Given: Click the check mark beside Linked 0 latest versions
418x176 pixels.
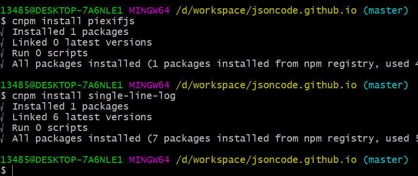Looking at the screenshot, I should [x=1, y=43].
